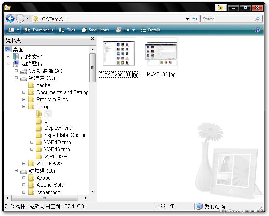The height and width of the screenshot is (216, 269).
Task: Expand Documents and Settings folder
Action: pyautogui.click(x=24, y=92)
